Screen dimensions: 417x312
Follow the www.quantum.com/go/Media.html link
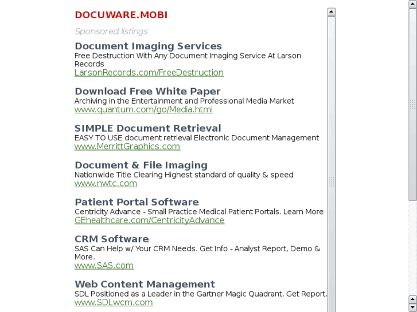click(143, 109)
